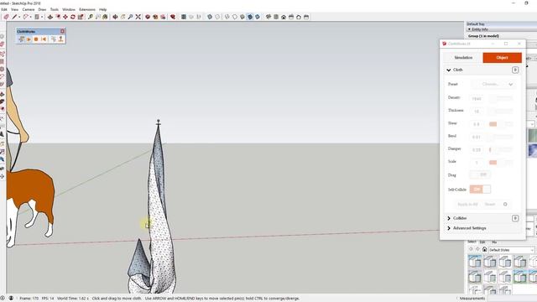This screenshot has width=537, height=302.
Task: Expand the Collider section
Action: 449,218
